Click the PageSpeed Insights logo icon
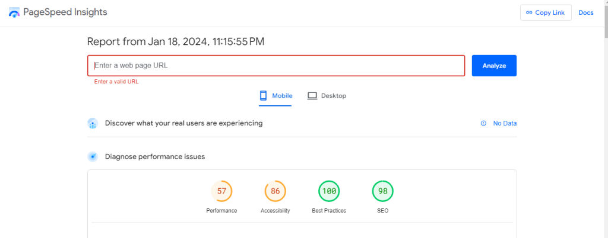The height and width of the screenshot is (238, 608). tap(14, 12)
